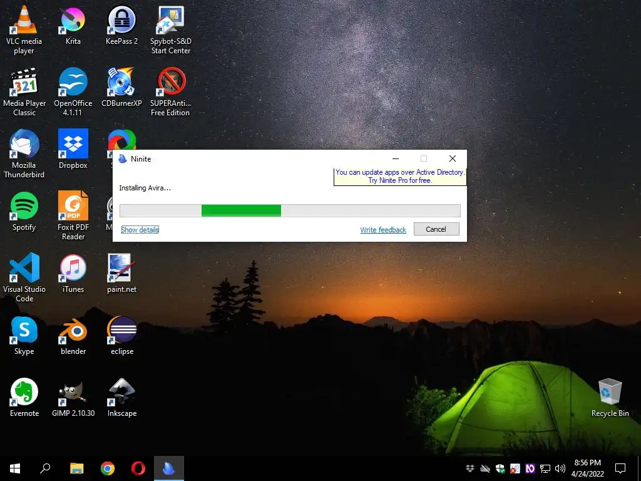Launch Skype from the desktop
The width and height of the screenshot is (641, 481).
[24, 336]
